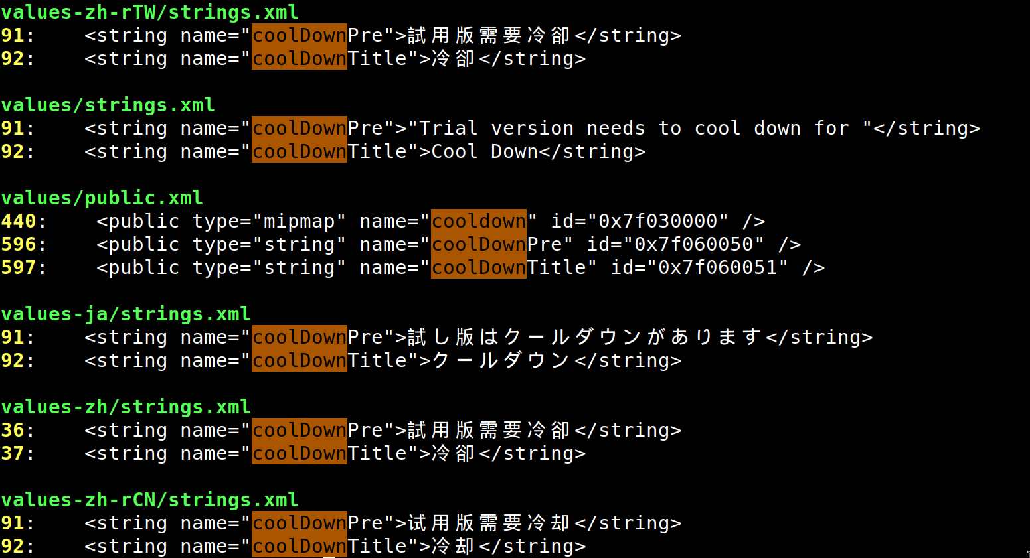
Task: Click line number 596
Action: 19,244
